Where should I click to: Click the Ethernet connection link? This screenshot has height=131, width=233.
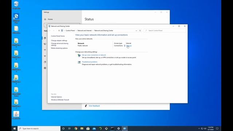pos(129,45)
